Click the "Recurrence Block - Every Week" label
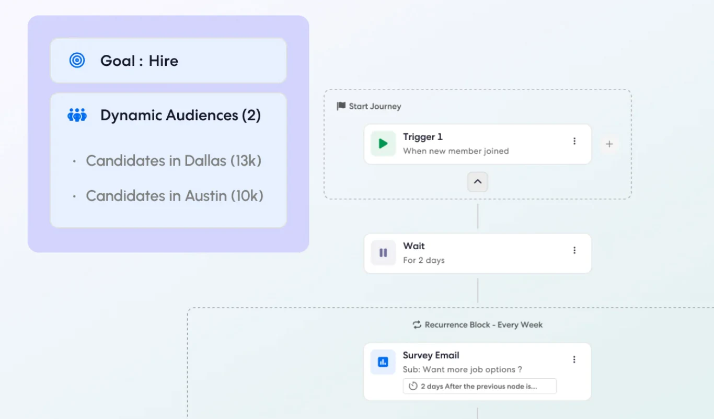The image size is (714, 419). [x=483, y=324]
